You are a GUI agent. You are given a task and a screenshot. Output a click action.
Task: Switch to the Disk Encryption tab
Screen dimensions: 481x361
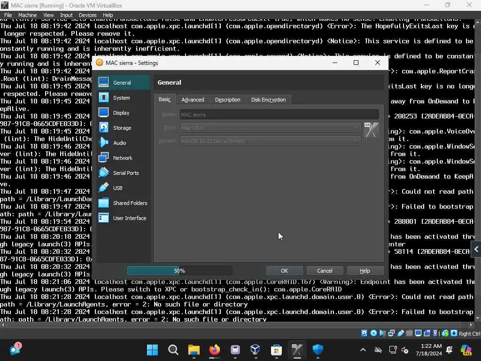pyautogui.click(x=268, y=100)
